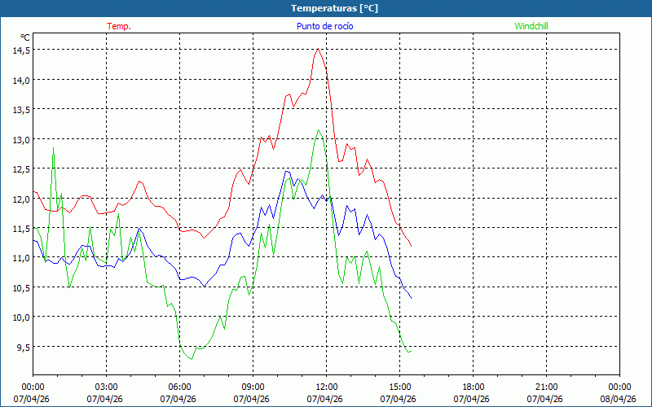Click the blue dew point line's highest peak
The image size is (652, 407).
coord(287,171)
